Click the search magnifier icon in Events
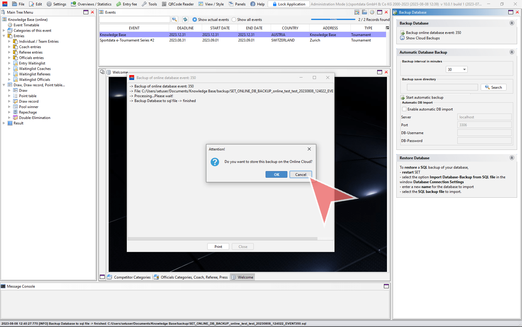 click(x=175, y=19)
